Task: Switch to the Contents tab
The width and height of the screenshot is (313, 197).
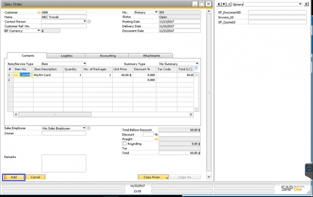Action: [x=27, y=56]
